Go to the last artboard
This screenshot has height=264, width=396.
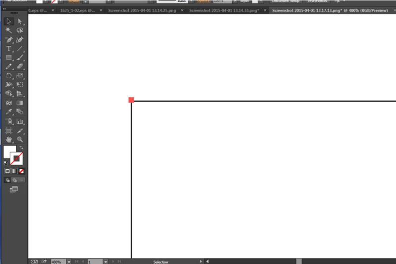119,262
